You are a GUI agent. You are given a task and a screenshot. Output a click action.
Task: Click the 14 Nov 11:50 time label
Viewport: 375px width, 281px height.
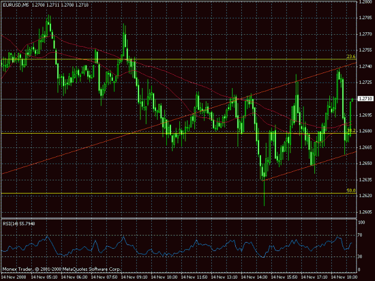[x=194, y=277]
